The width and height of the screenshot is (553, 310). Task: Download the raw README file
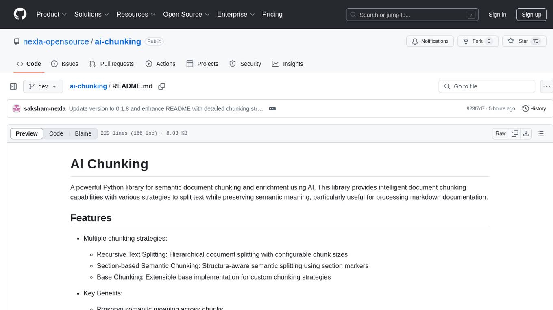click(x=526, y=133)
